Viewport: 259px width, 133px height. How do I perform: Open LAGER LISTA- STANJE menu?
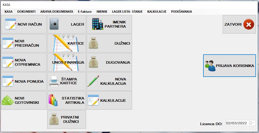pyautogui.click(x=127, y=12)
